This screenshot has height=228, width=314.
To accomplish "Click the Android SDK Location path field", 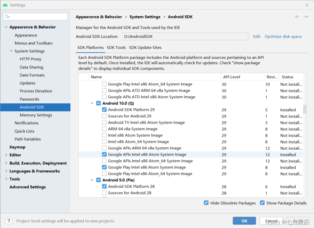I will 185,37.
